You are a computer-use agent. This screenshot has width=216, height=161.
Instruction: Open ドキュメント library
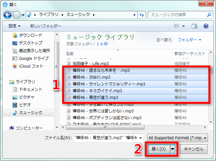pyautogui.click(x=31, y=90)
